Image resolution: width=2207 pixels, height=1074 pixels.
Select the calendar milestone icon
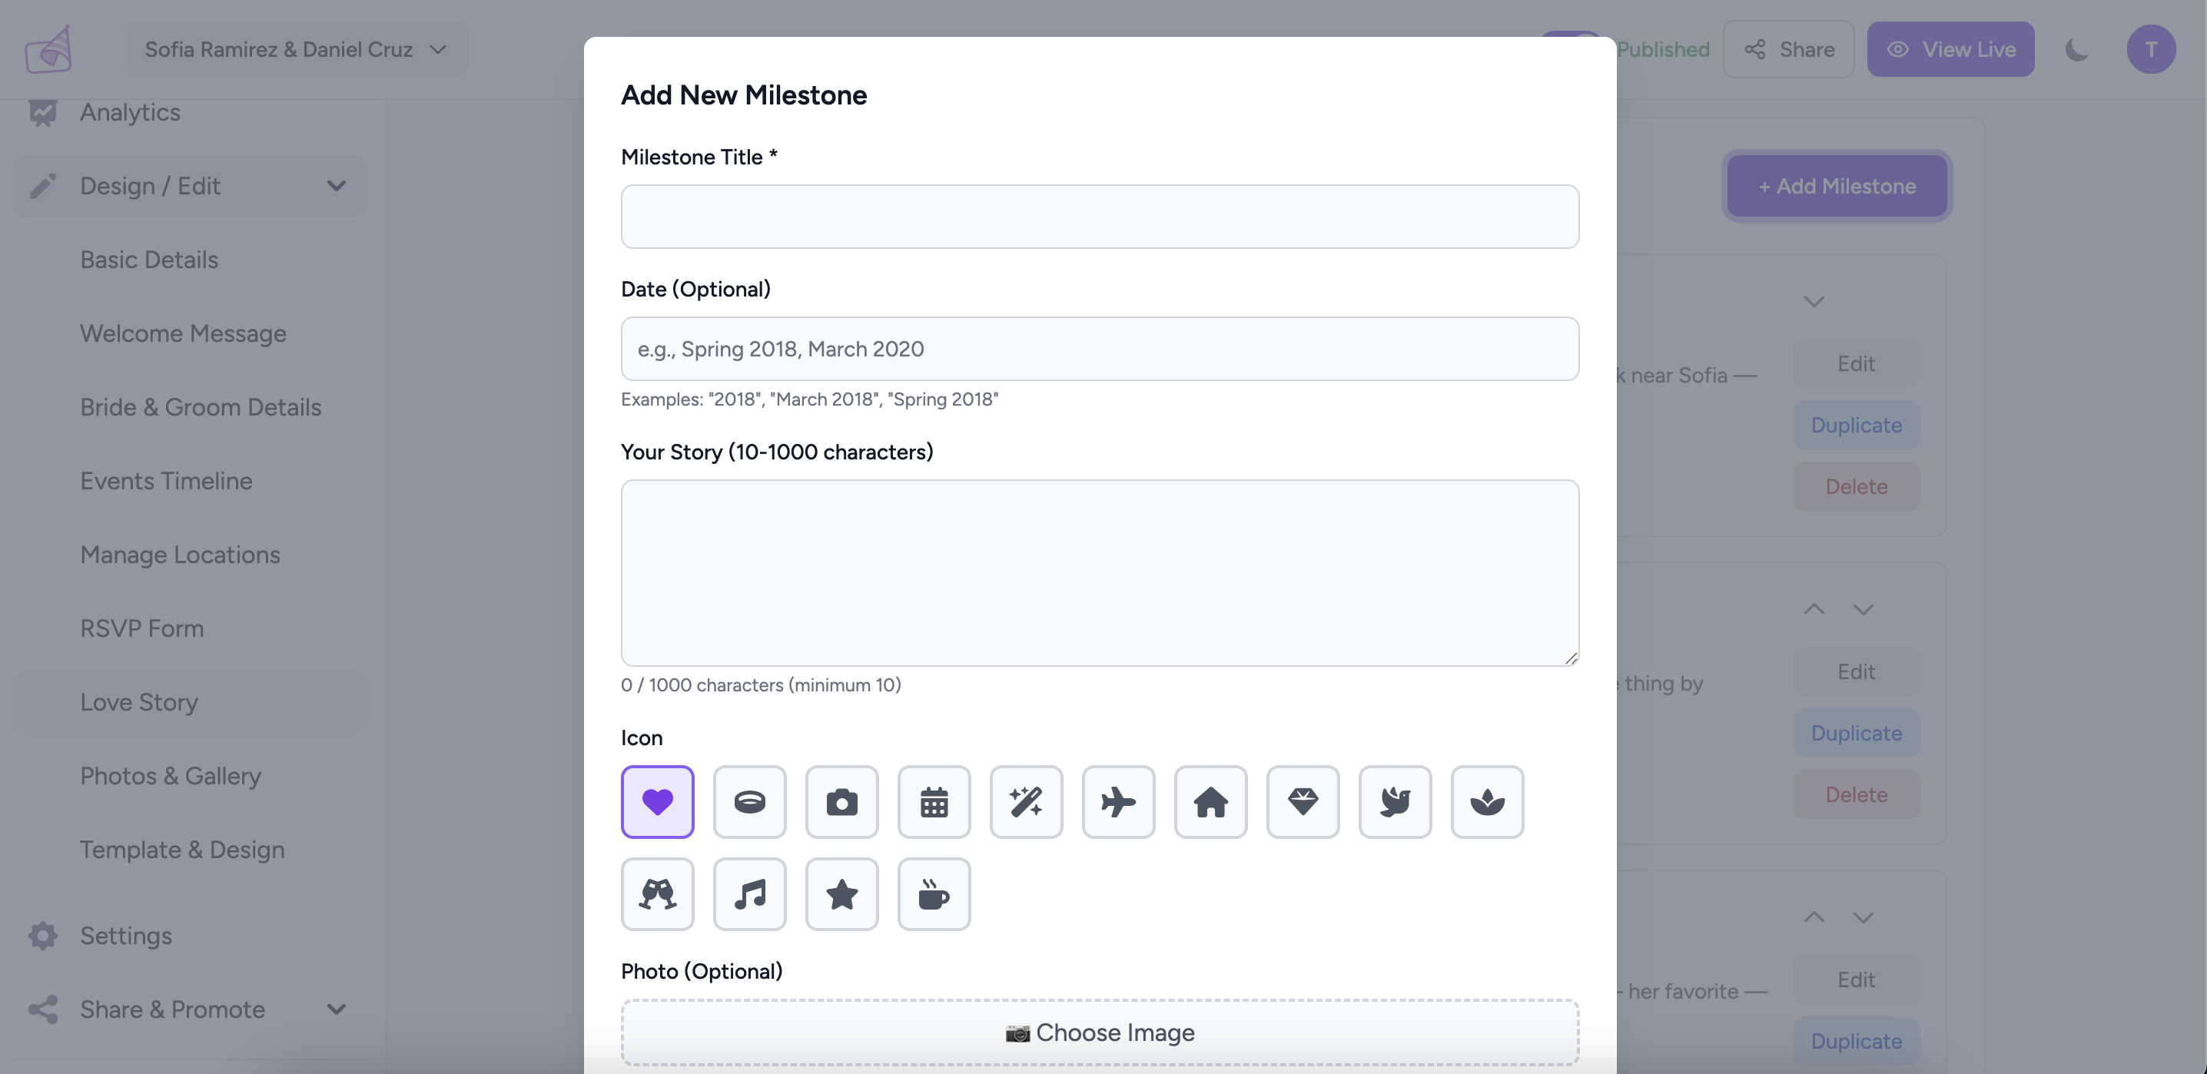pos(934,801)
